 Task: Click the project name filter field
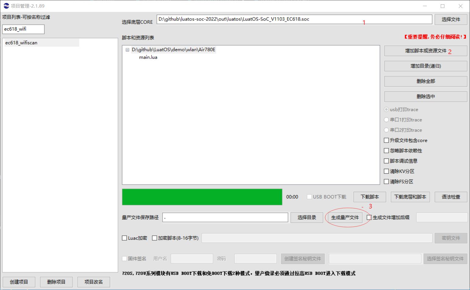(x=23, y=29)
